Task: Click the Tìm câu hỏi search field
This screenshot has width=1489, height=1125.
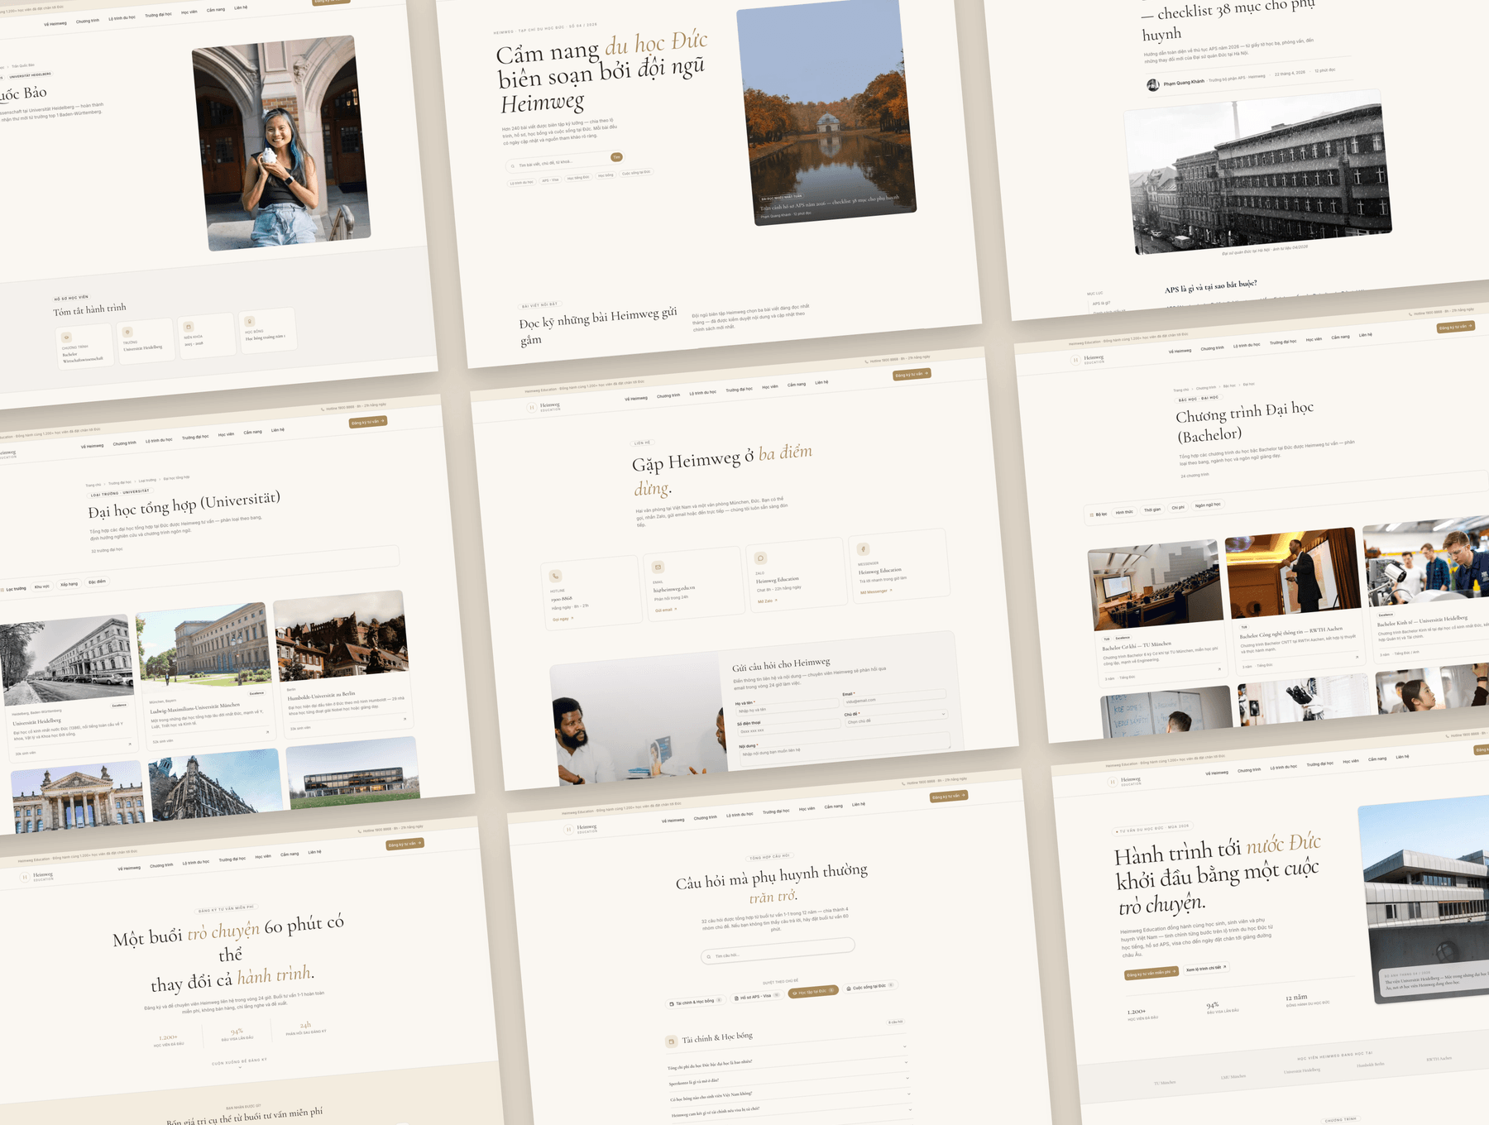Action: click(x=778, y=950)
